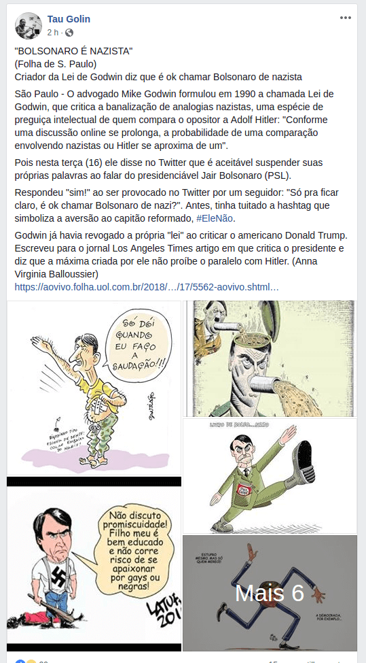366x663 pixels.
Task: Open the '2 h' post timestamp
Action: click(53, 33)
